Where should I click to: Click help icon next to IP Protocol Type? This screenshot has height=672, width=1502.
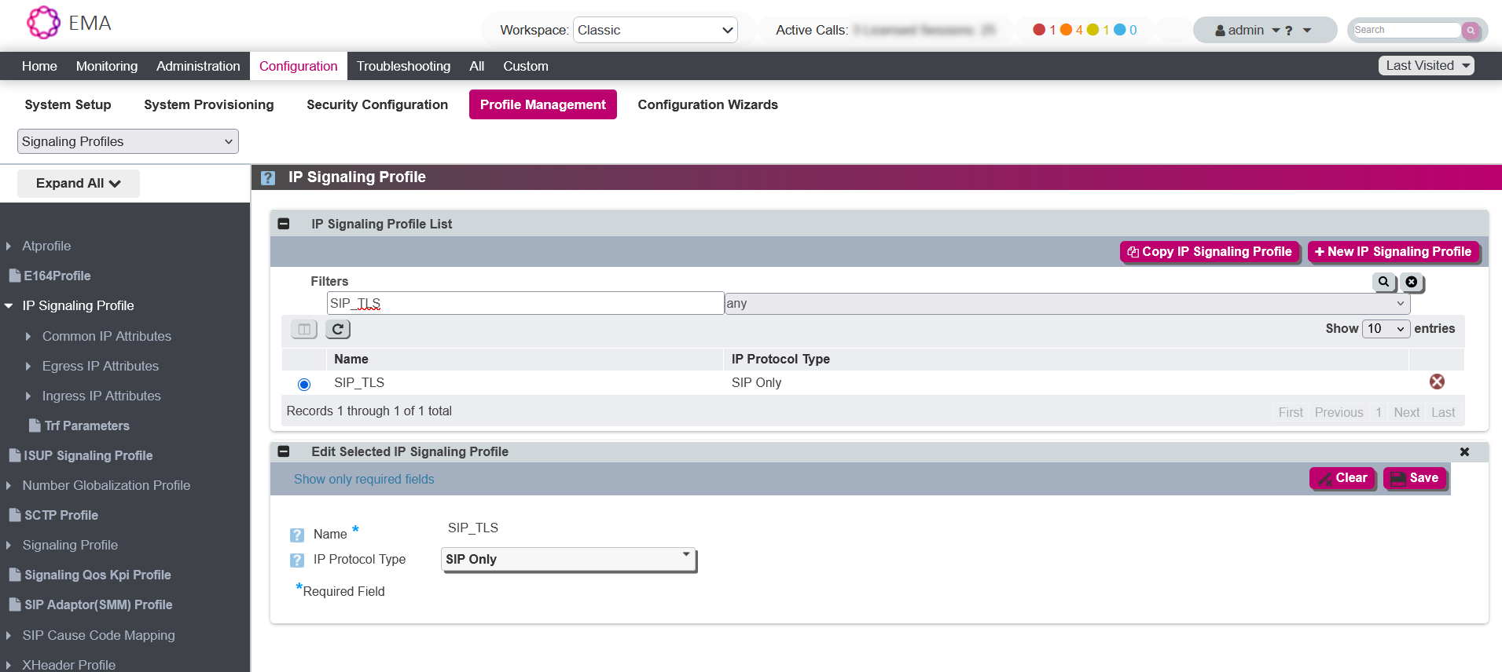coord(297,561)
